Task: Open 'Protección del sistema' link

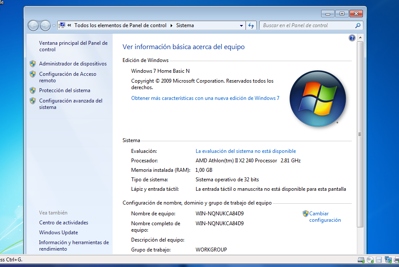Action: [x=64, y=90]
